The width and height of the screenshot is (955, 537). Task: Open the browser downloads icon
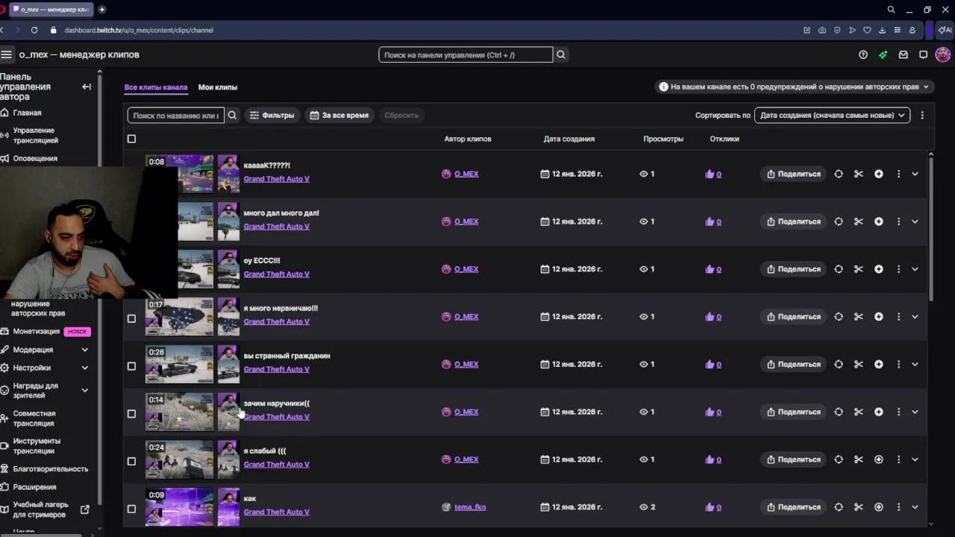point(882,30)
